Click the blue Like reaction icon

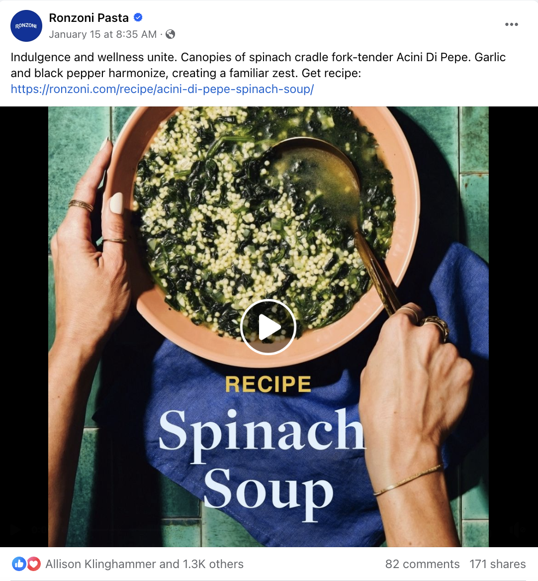point(19,564)
